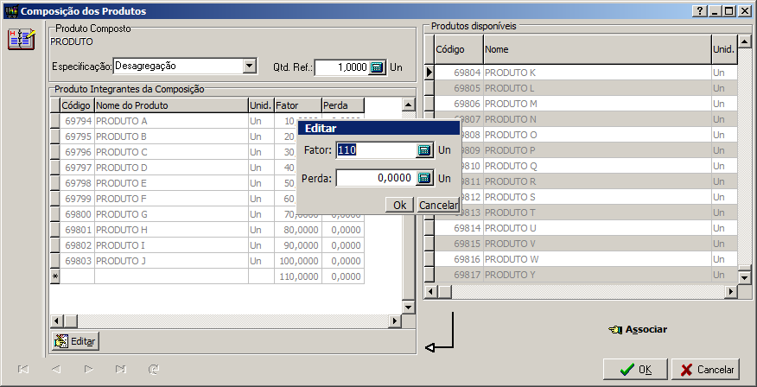The height and width of the screenshot is (387, 757).
Task: Click the Associar hand icon
Action: [614, 329]
